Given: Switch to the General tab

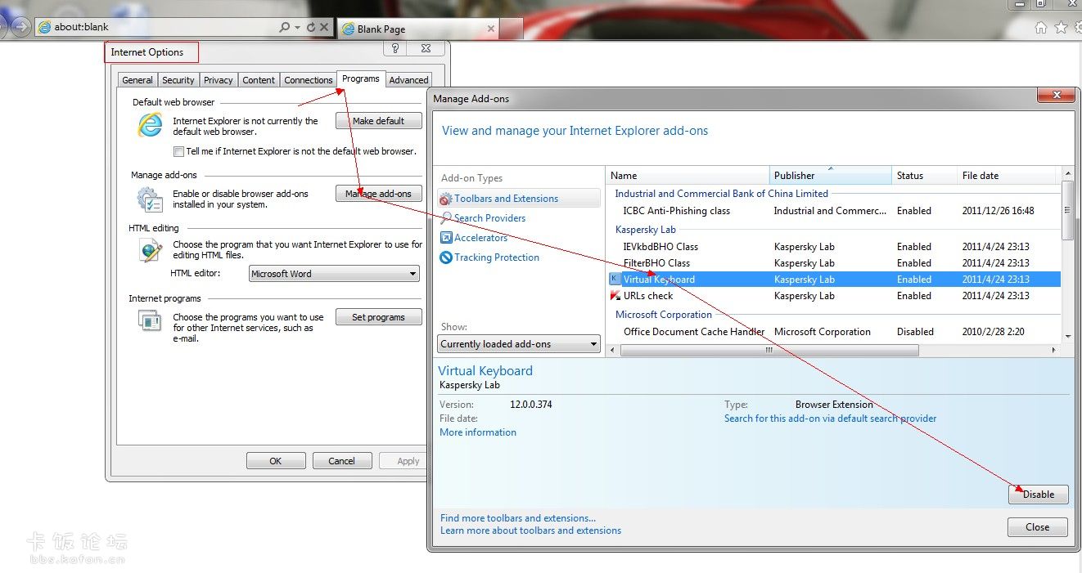Looking at the screenshot, I should 138,80.
